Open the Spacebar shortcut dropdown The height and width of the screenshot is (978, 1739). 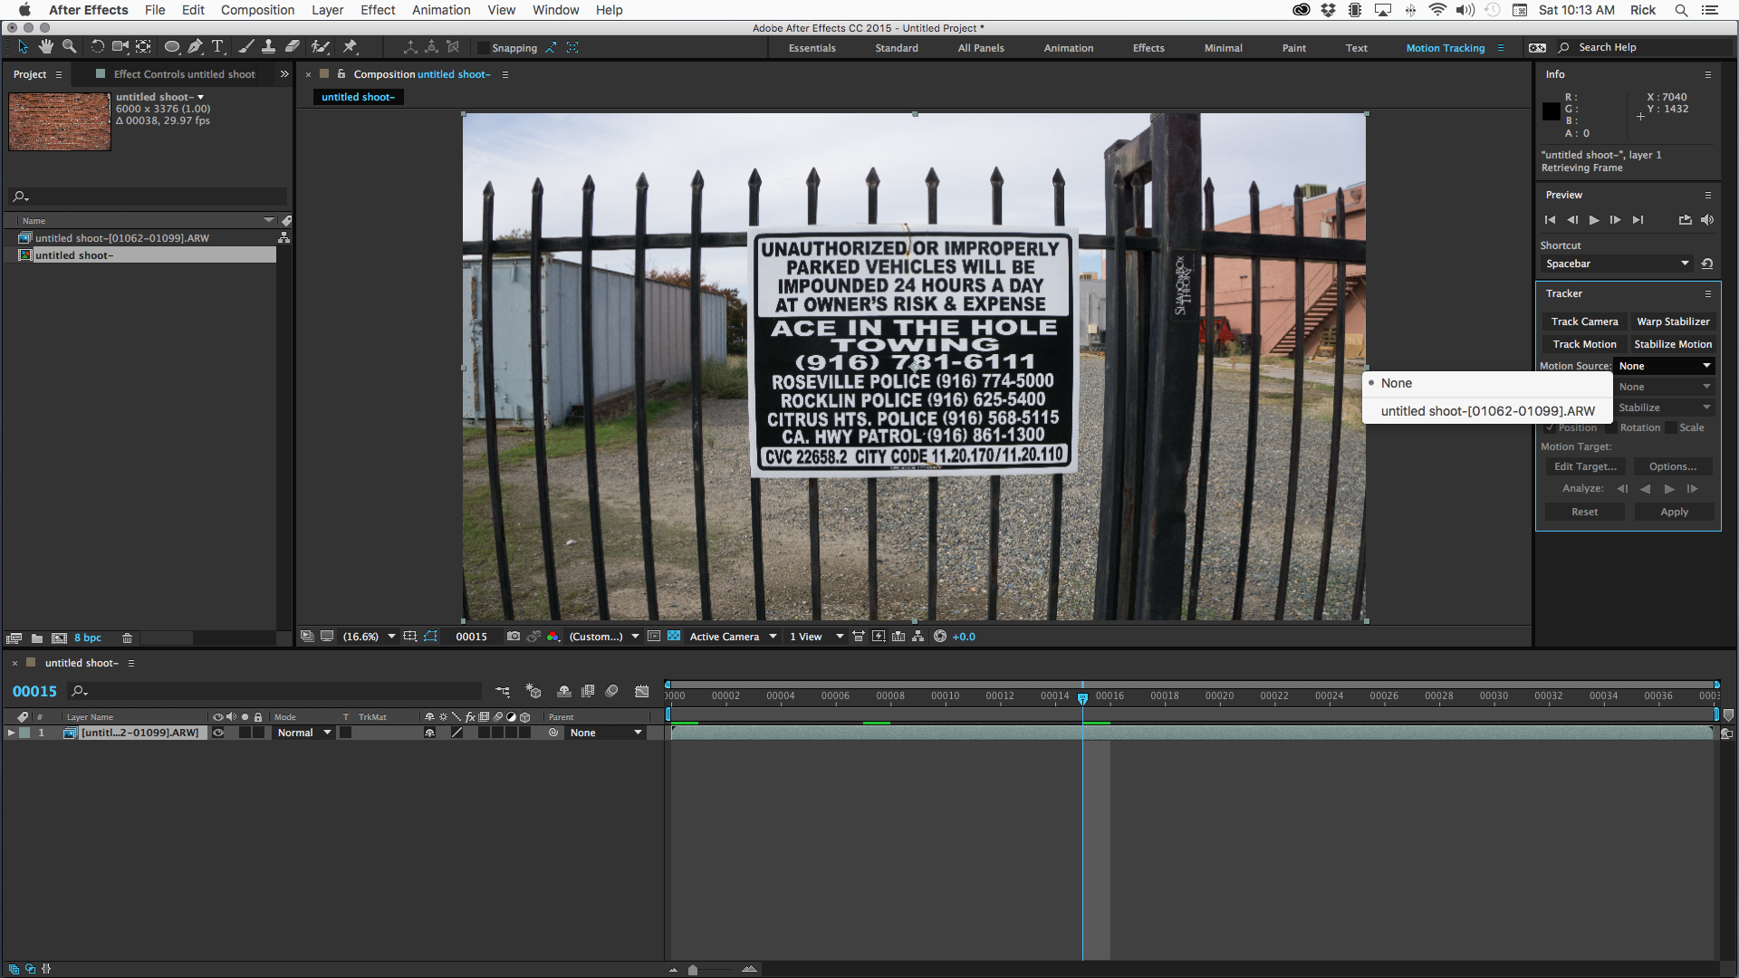coord(1617,264)
